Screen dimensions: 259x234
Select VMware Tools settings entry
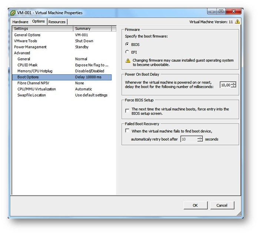pos(26,41)
